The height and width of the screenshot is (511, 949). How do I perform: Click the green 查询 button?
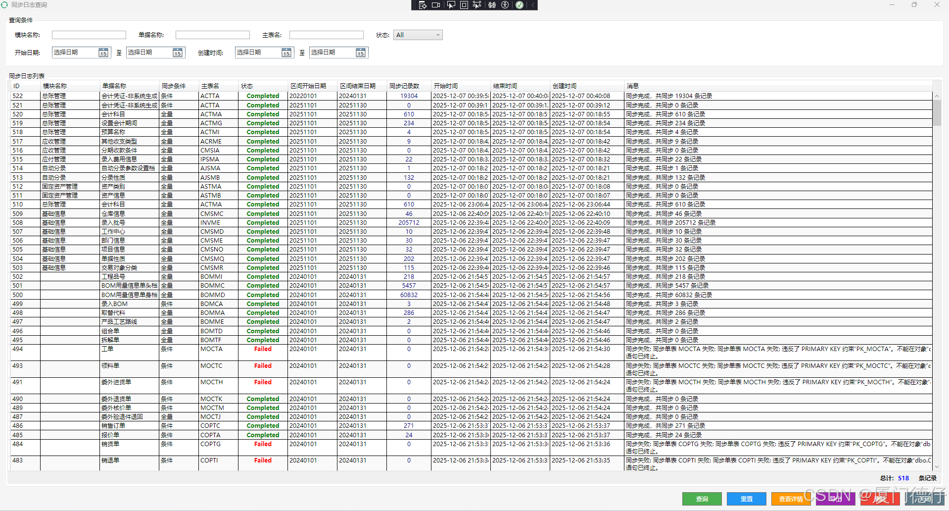(x=702, y=499)
